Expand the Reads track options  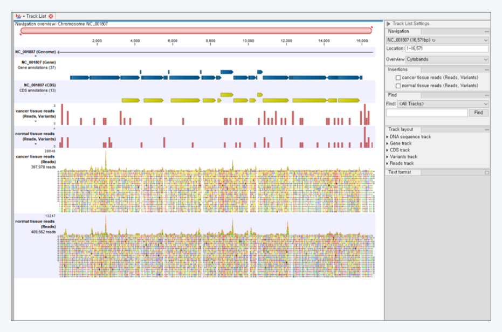click(x=387, y=164)
